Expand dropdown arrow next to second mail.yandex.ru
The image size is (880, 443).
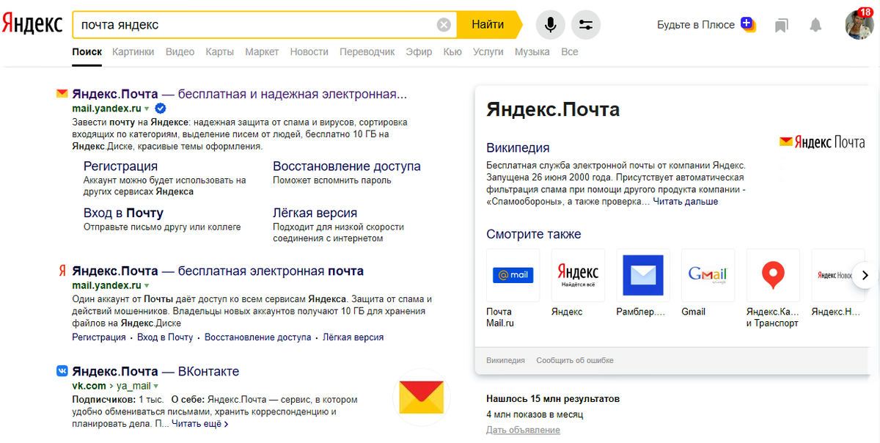click(147, 285)
